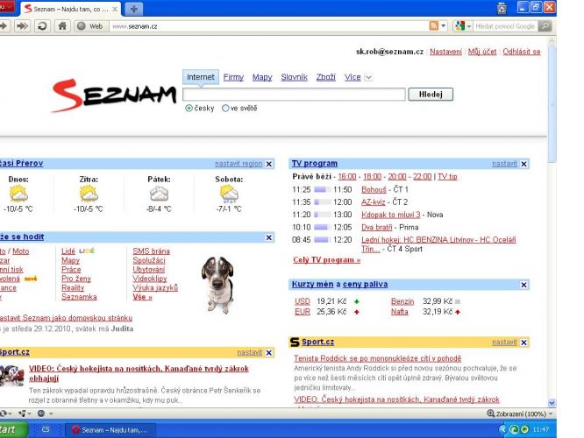Viewport: 584px width, 438px height.
Task: Open the Opera Turbo status dropdown arrow
Action: tap(51, 413)
